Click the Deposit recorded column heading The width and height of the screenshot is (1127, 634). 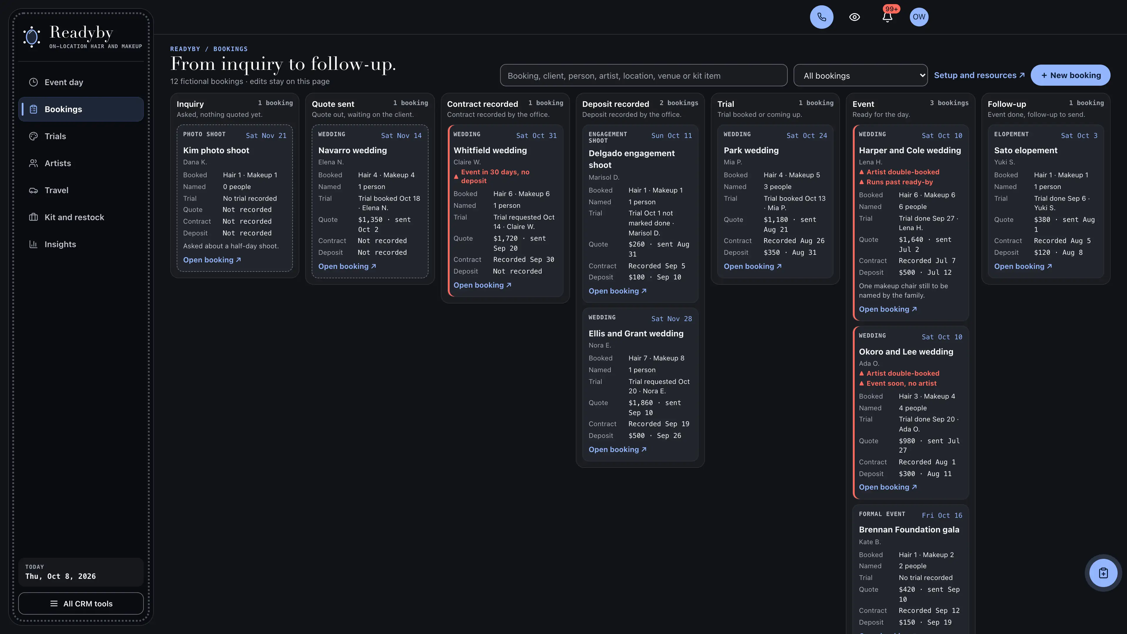pyautogui.click(x=615, y=104)
